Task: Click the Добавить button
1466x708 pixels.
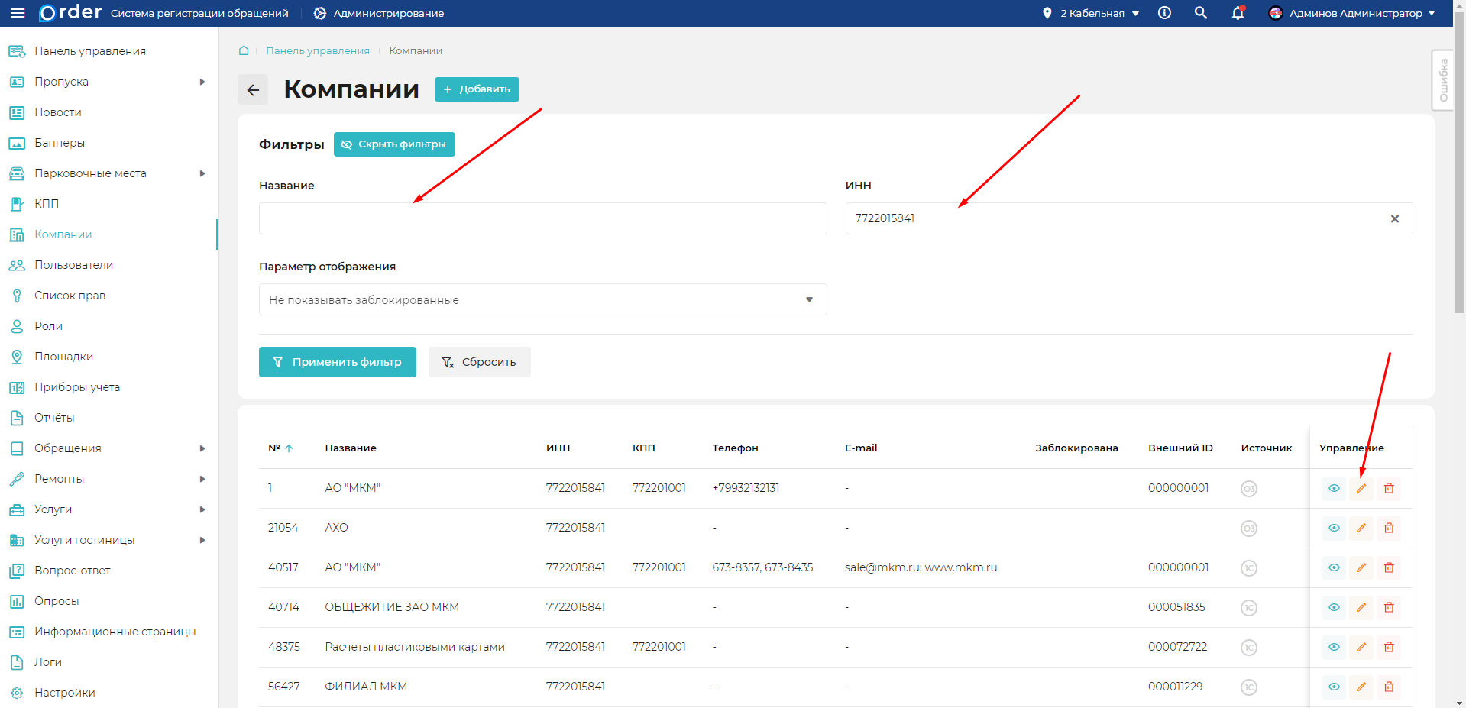Action: [x=477, y=89]
